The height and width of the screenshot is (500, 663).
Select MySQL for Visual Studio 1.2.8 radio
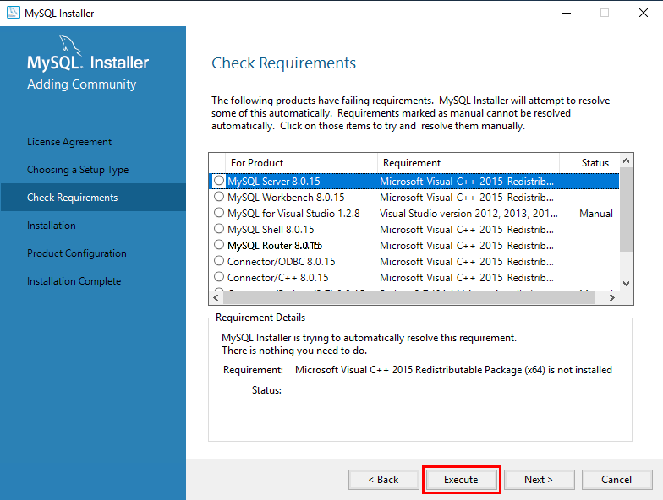pos(218,213)
